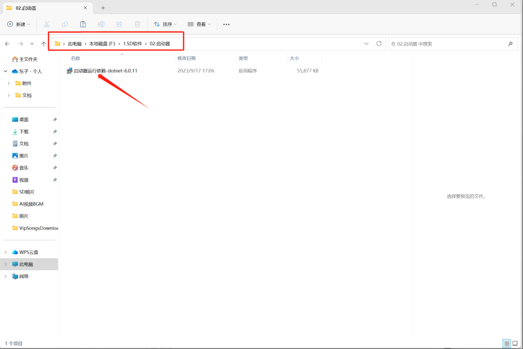The width and height of the screenshot is (523, 349).
Task: Click the 55,877 KB size cell
Action: 307,71
